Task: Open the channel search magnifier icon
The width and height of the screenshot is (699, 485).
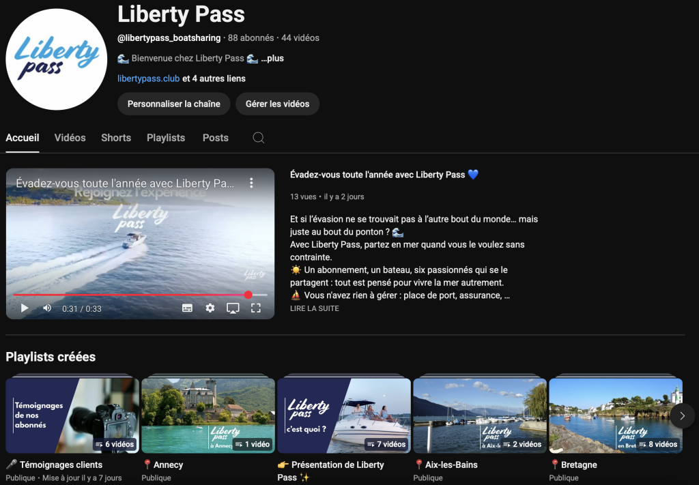Action: (259, 138)
